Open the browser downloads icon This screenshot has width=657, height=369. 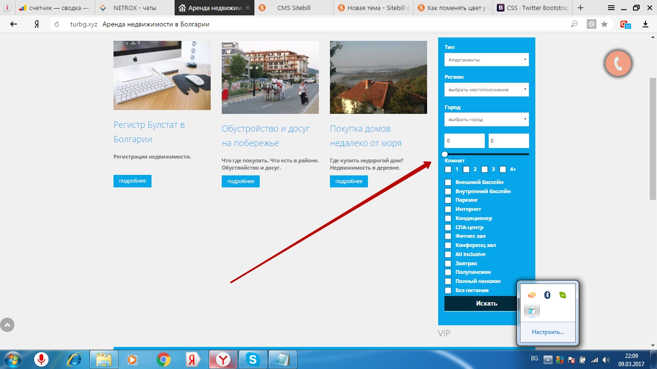(645, 25)
